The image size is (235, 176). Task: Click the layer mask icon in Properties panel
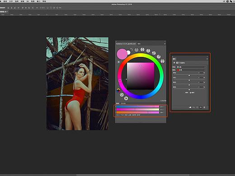click(x=177, y=63)
